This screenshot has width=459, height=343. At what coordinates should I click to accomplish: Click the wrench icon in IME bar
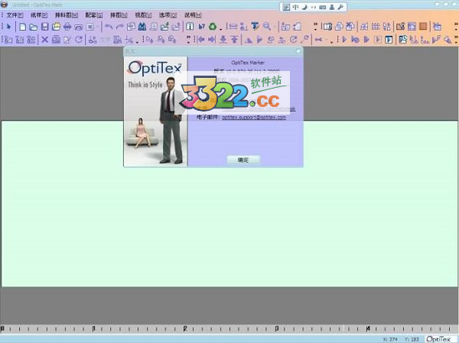click(x=340, y=7)
